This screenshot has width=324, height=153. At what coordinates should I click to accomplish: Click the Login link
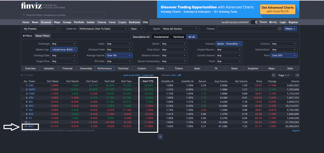click(283, 22)
